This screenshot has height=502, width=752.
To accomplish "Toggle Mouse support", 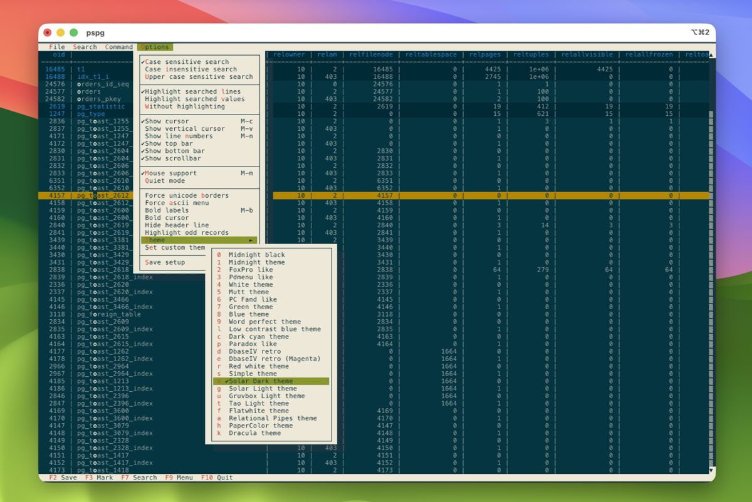I will 200,173.
